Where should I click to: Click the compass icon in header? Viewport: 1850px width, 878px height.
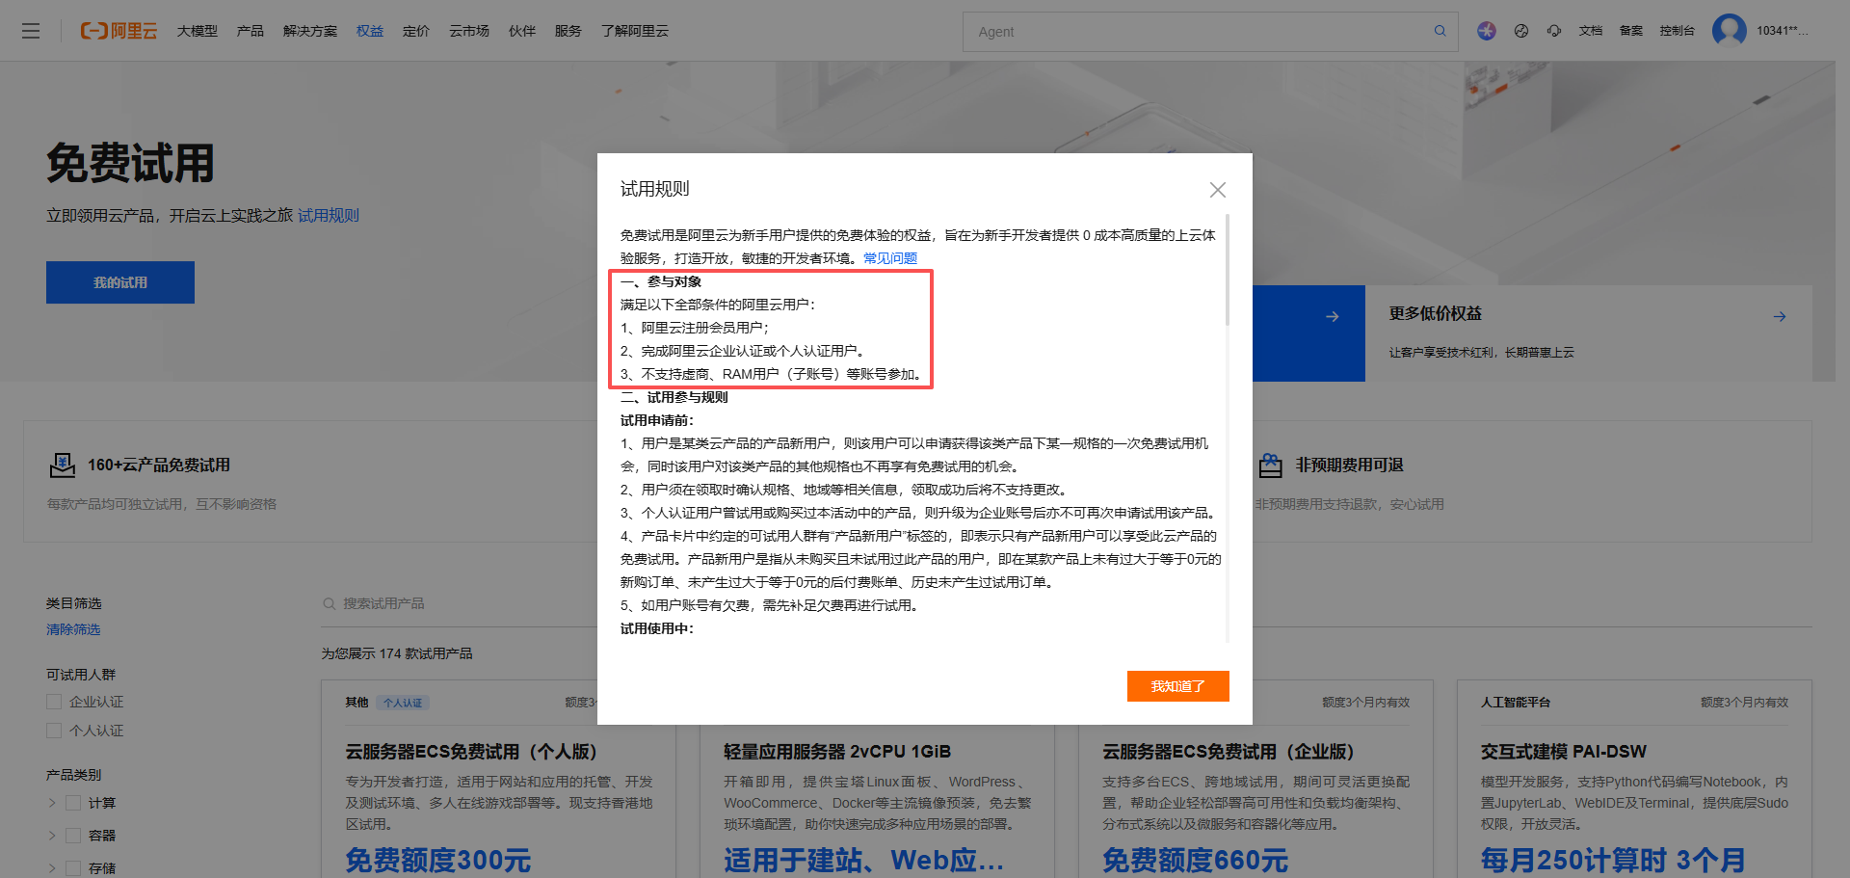coord(1521,31)
